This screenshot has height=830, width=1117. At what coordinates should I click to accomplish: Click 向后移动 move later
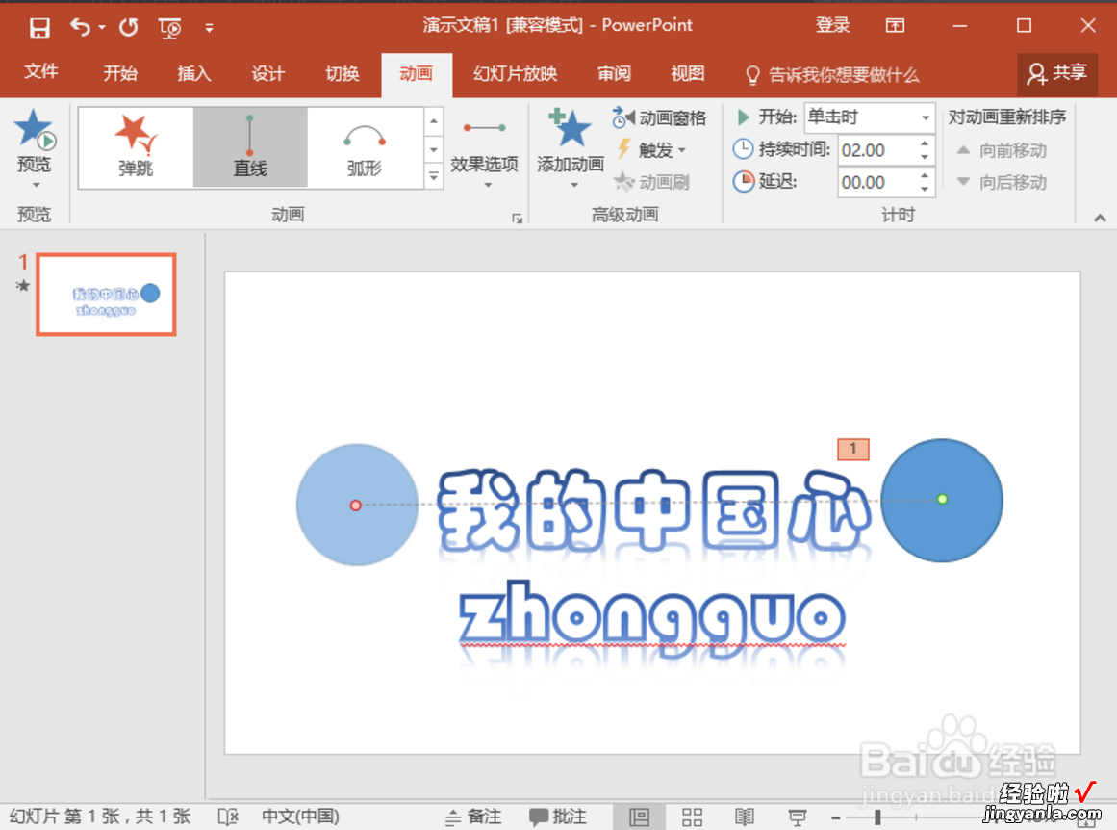[1002, 183]
